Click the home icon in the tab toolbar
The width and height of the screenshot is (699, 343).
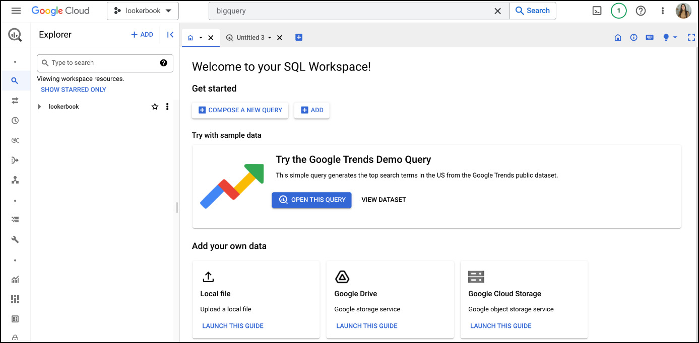pyautogui.click(x=618, y=37)
